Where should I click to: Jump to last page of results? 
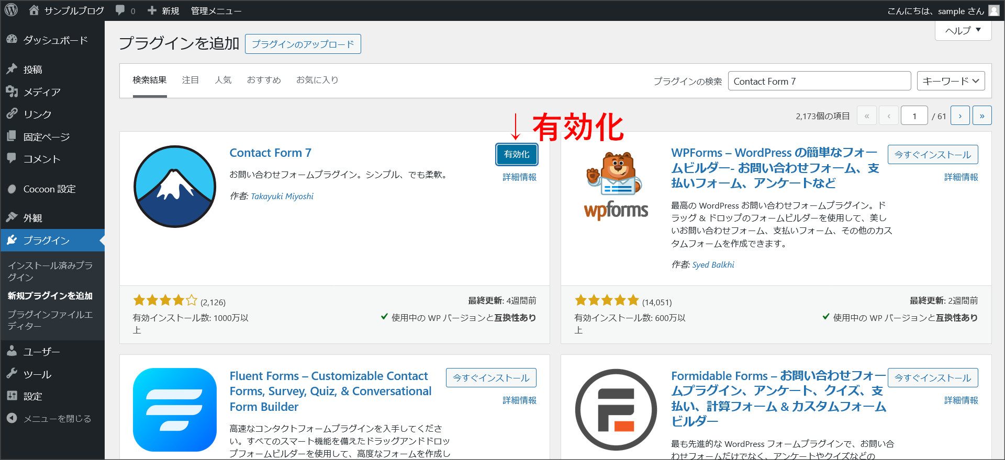(x=982, y=116)
